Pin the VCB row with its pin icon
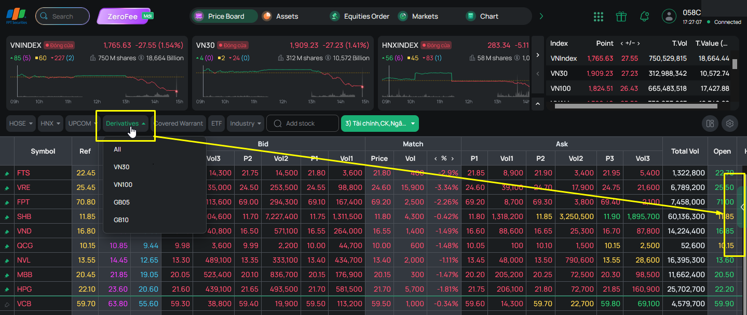The width and height of the screenshot is (747, 315). (7, 304)
